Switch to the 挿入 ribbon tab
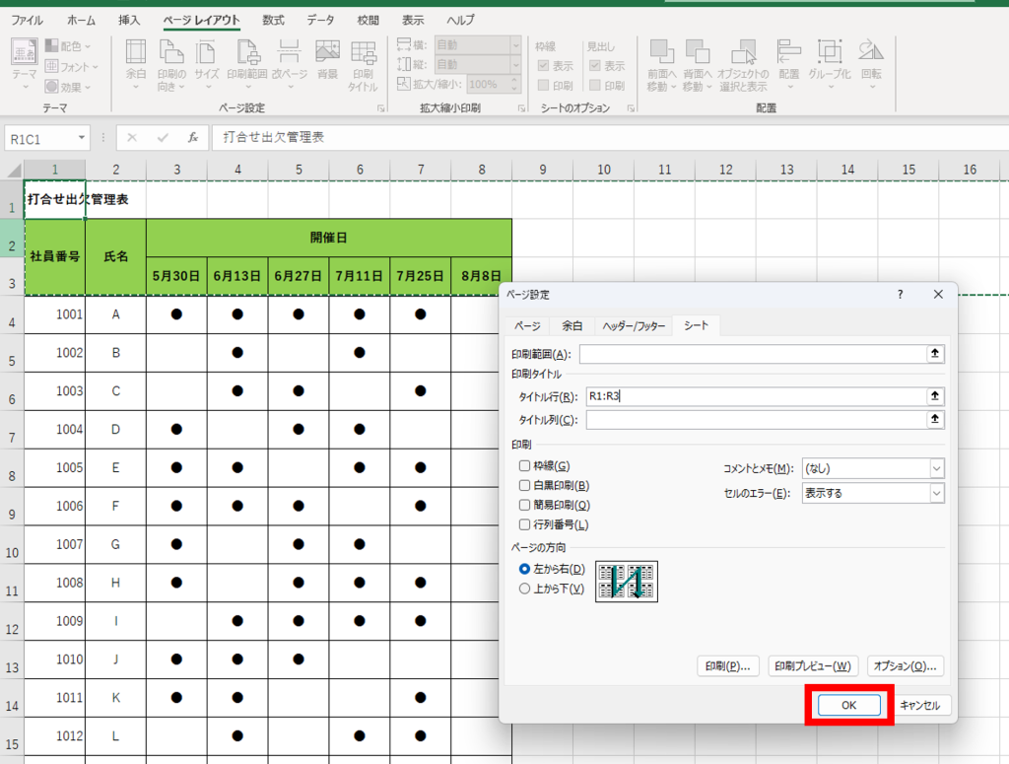The image size is (1009, 764). [x=129, y=20]
